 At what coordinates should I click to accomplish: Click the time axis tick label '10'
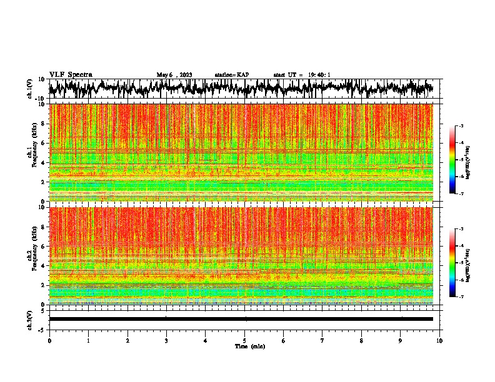[439, 341]
